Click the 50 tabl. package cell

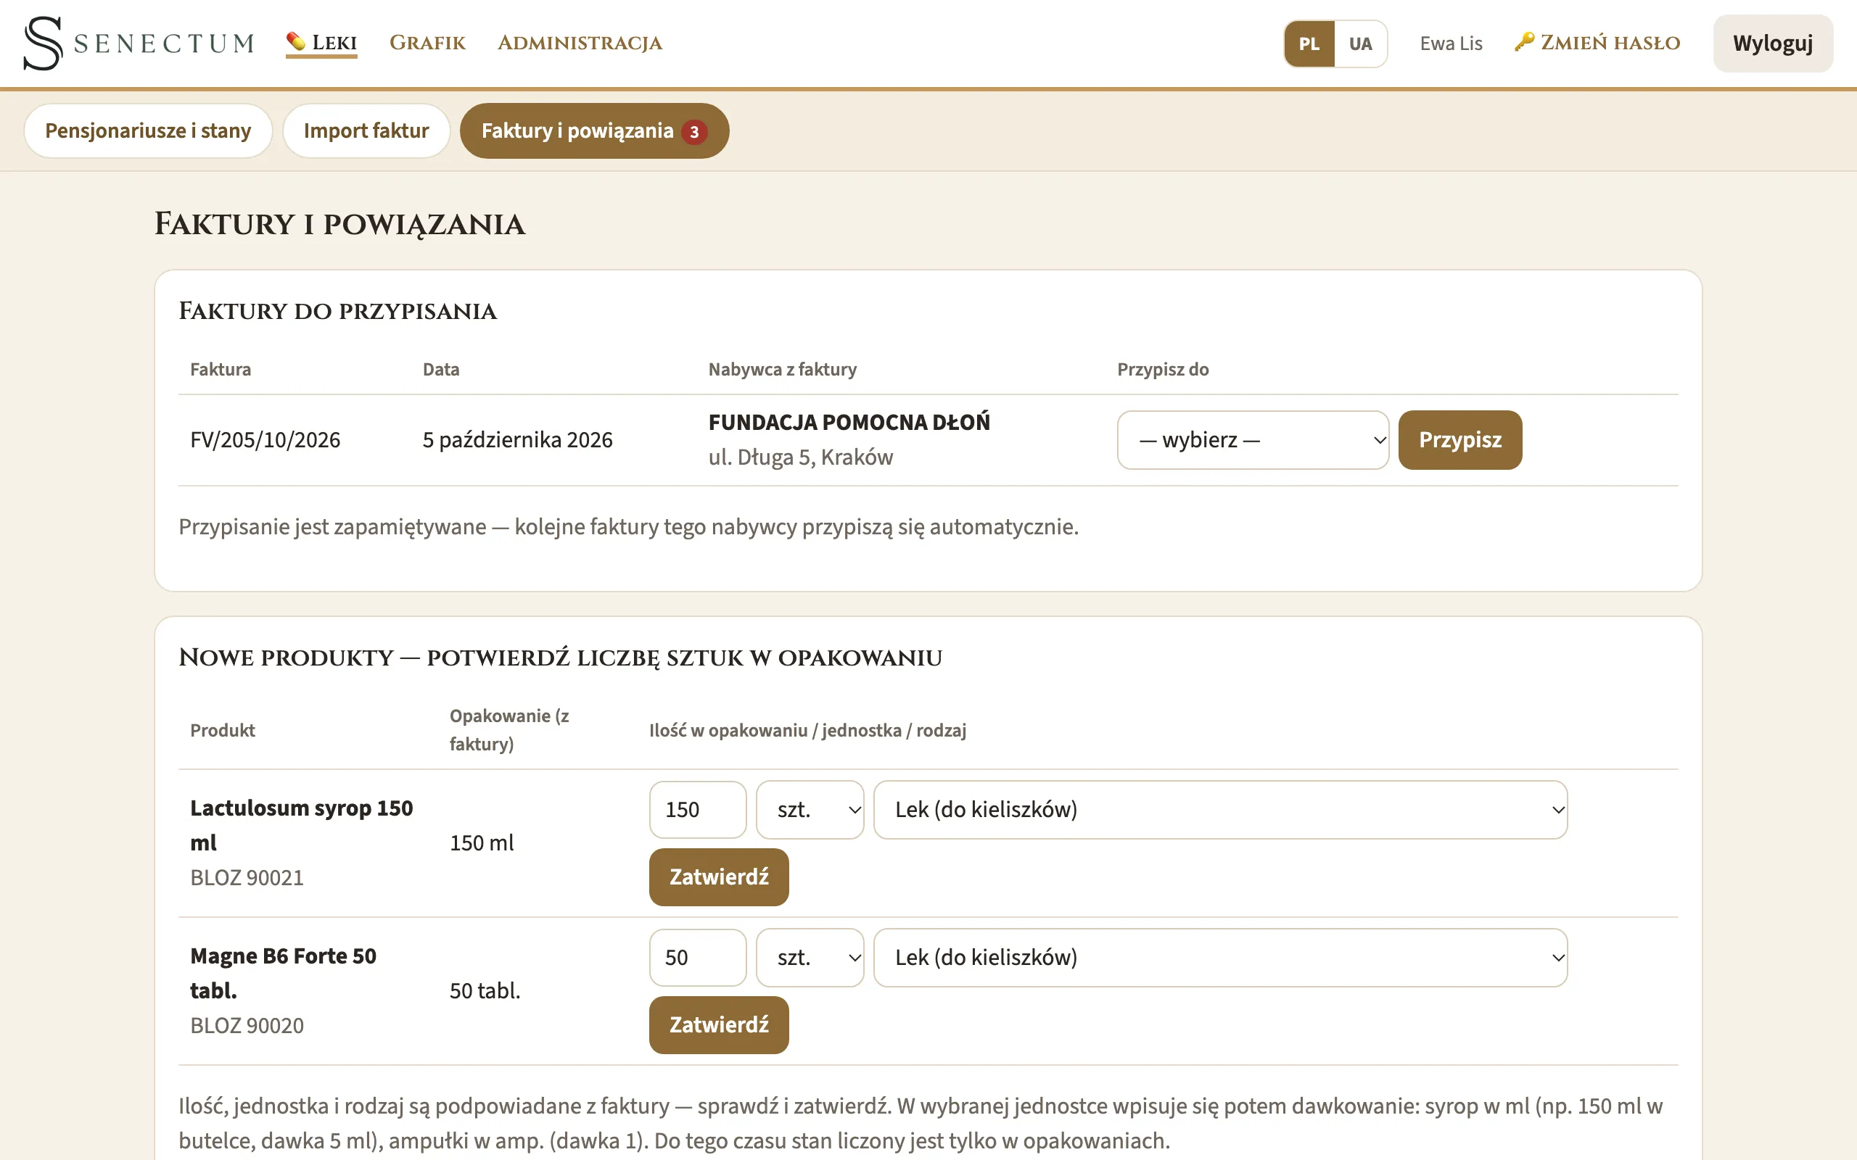point(485,991)
